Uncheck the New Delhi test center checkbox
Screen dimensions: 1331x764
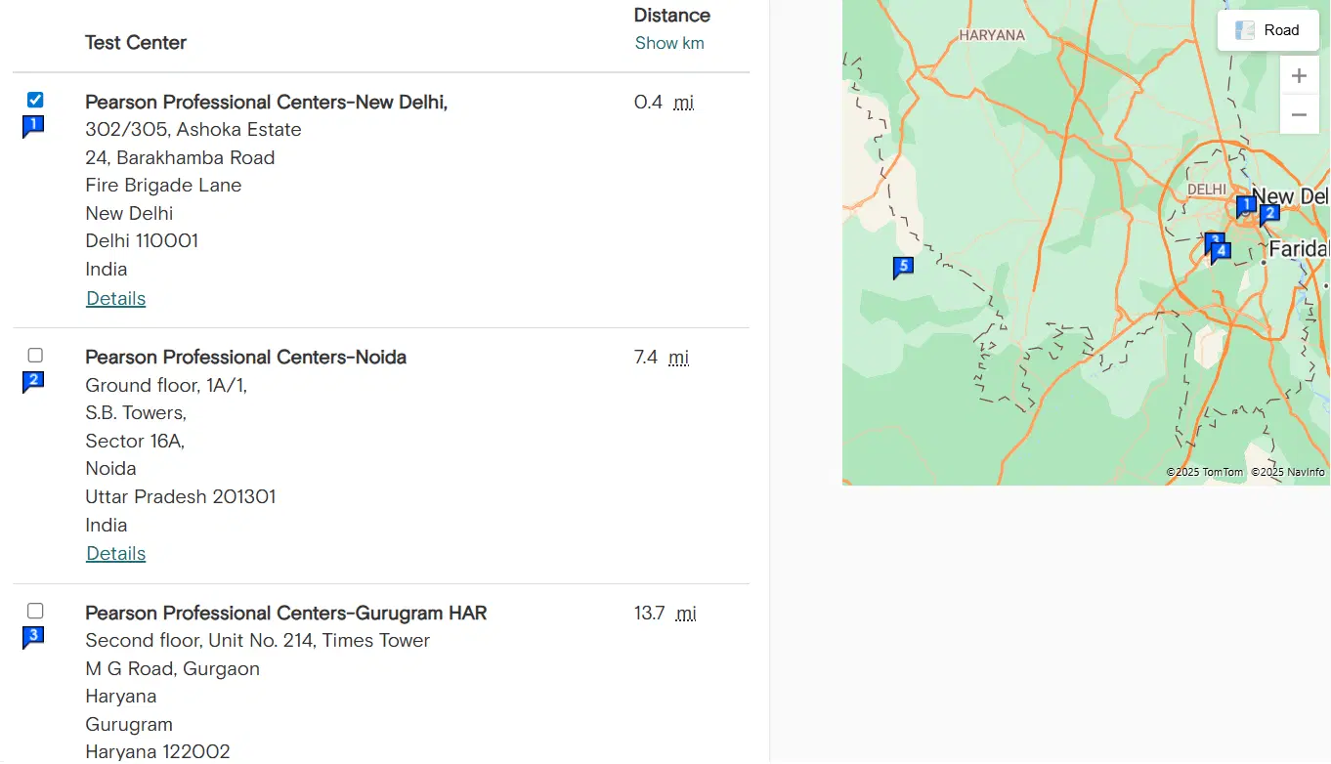coord(35,100)
